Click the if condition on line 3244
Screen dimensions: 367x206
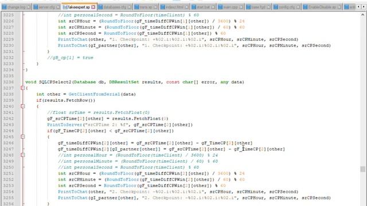click(x=110, y=131)
